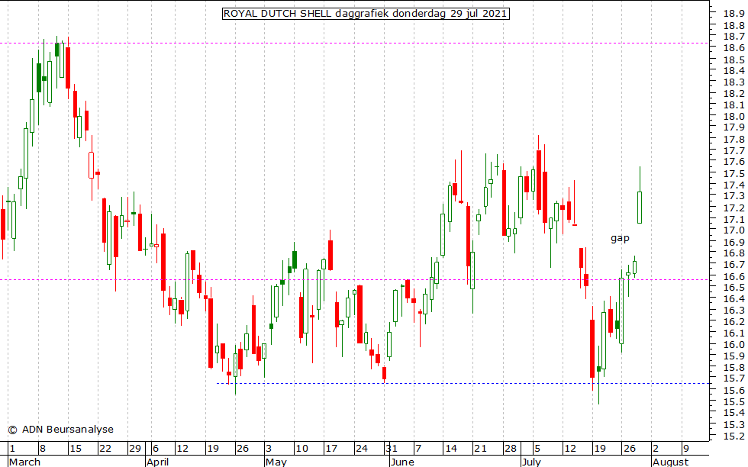Screen dimensions: 748x467
Task: Click date label 12 in April
Action: pos(182,449)
